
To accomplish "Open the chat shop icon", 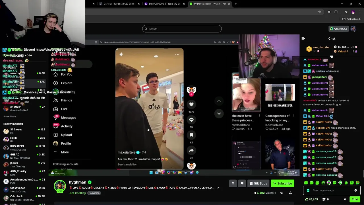I will click(x=324, y=199).
